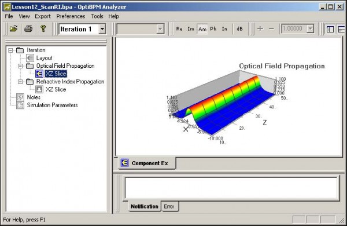Click the Notes tree item
This screenshot has width=347, height=226.
[34, 97]
